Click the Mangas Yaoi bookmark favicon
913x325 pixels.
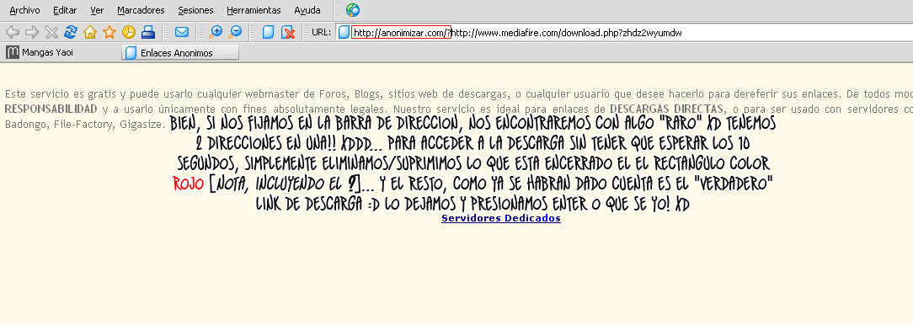(x=13, y=52)
